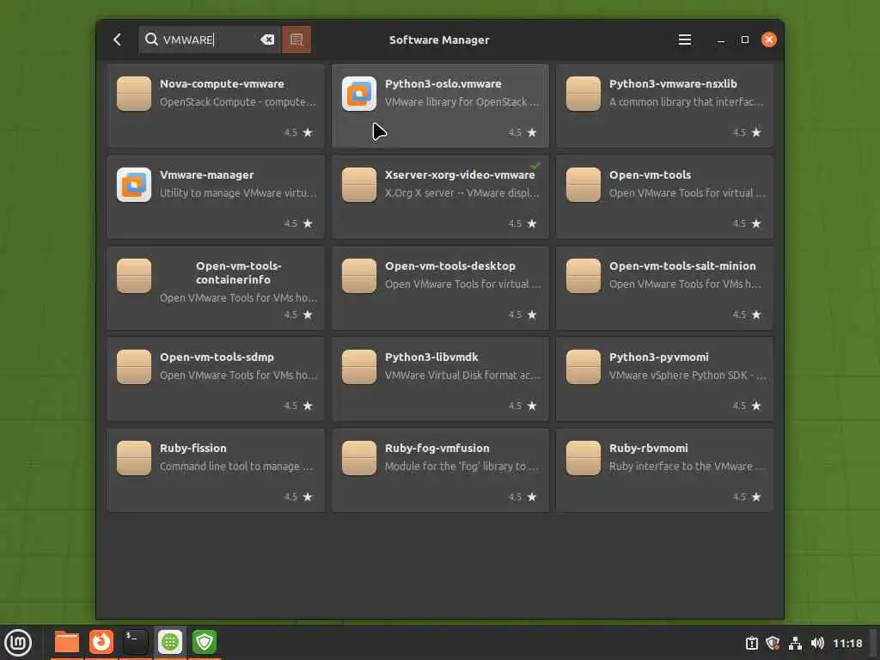
Task: Open the green shield taskbar app
Action: point(205,642)
